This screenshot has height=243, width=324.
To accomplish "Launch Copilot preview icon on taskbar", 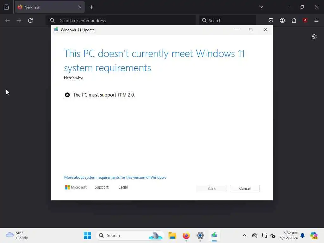I will click(x=314, y=235).
